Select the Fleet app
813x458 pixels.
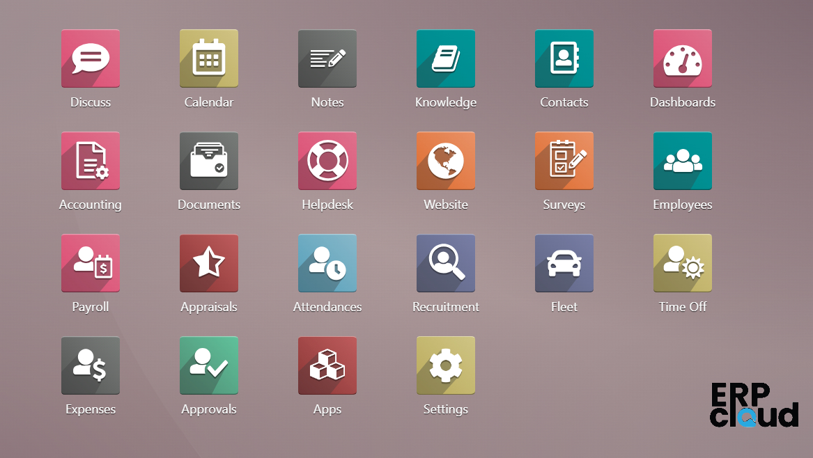pyautogui.click(x=564, y=263)
